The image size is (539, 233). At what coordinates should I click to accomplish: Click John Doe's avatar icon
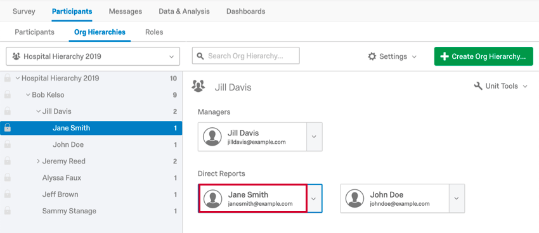coord(354,198)
